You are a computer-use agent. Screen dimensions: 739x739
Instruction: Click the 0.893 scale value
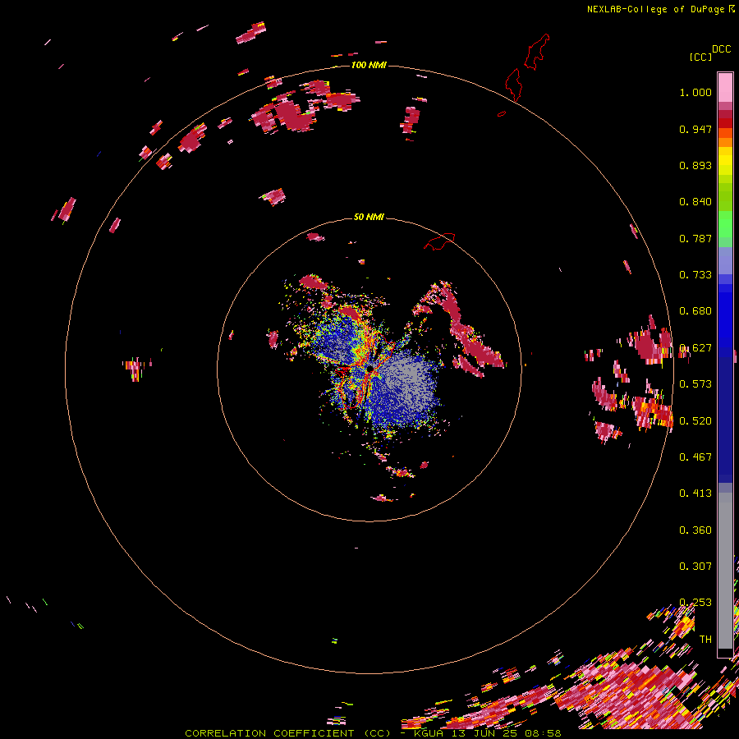click(695, 165)
